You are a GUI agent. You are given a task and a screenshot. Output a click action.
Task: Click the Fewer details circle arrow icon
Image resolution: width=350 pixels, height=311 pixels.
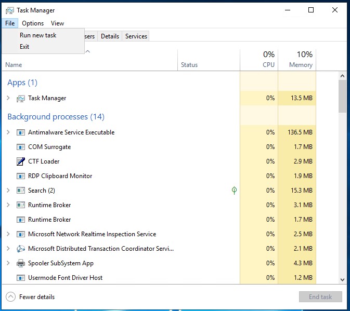[x=11, y=297]
